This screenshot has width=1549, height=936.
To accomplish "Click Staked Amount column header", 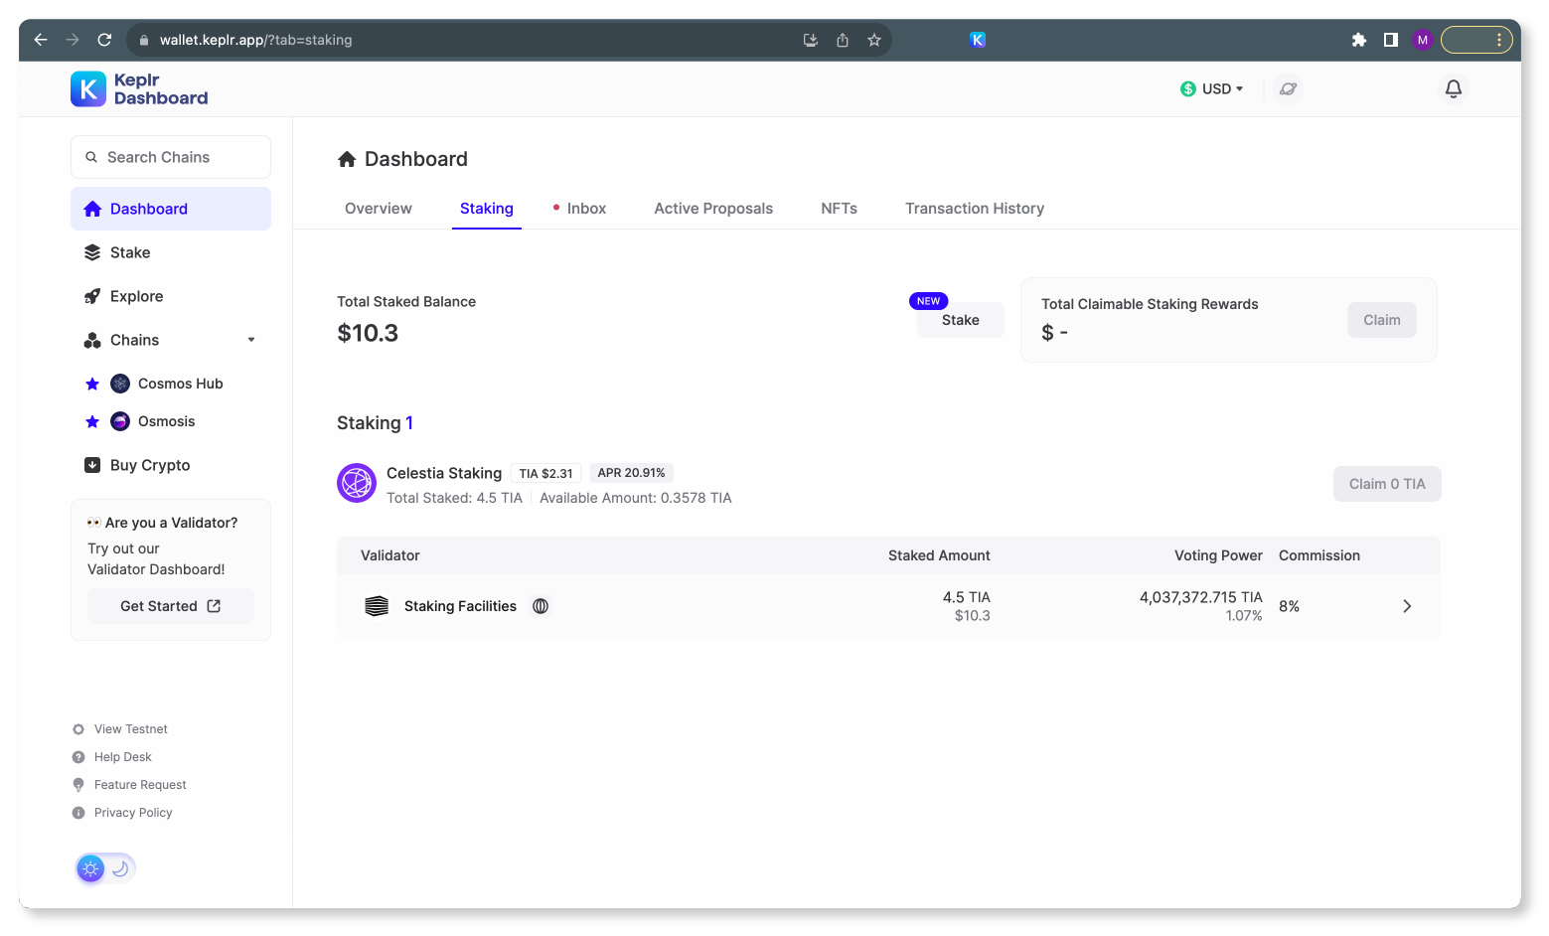I will pos(939,555).
